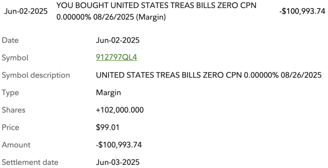The image size is (328, 168).
Task: Click the Symbol field label
Action: [15, 58]
